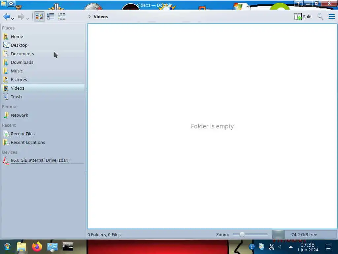Open Downloads in Places panel
This screenshot has height=254, width=338.
[43, 63]
